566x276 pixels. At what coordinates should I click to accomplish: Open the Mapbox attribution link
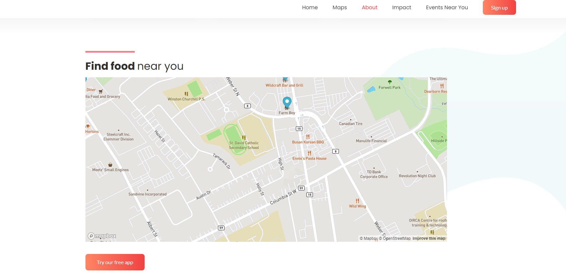[368, 238]
